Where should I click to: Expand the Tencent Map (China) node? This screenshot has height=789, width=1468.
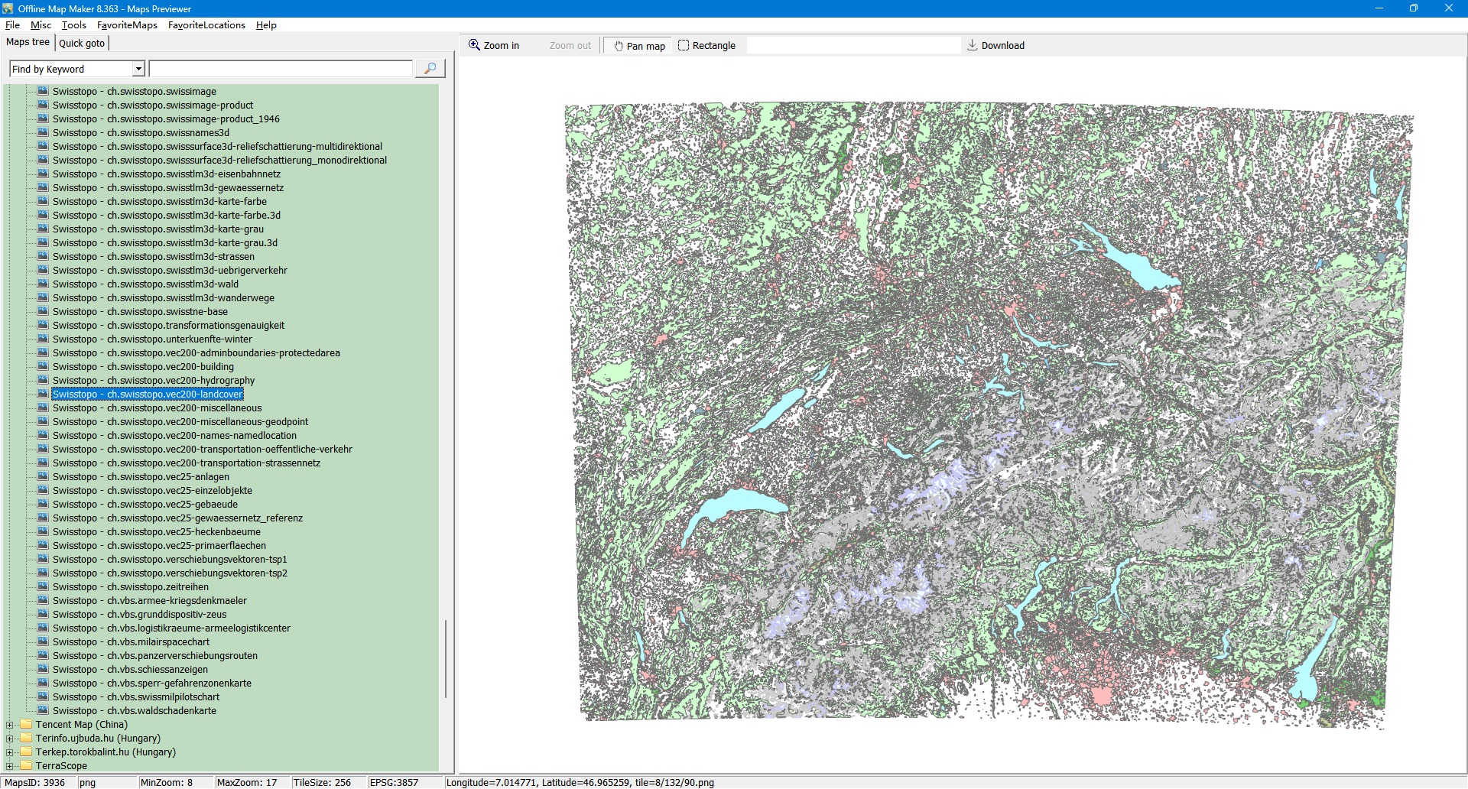[x=10, y=725]
